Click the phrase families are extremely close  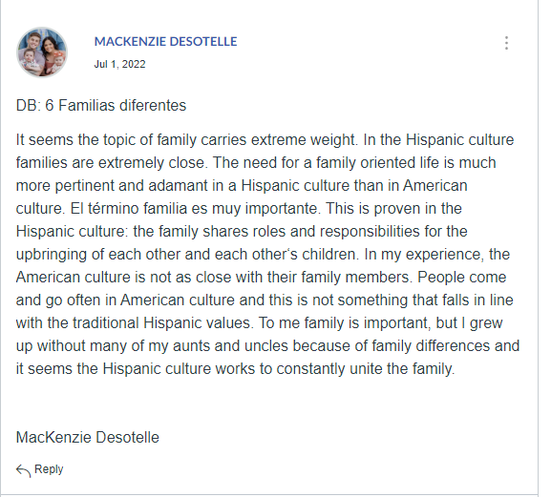click(x=111, y=163)
